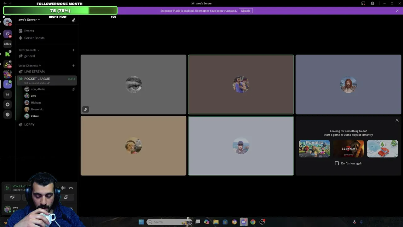Open Task View from taskbar
Viewport: 403px width, 227px height.
click(x=198, y=222)
